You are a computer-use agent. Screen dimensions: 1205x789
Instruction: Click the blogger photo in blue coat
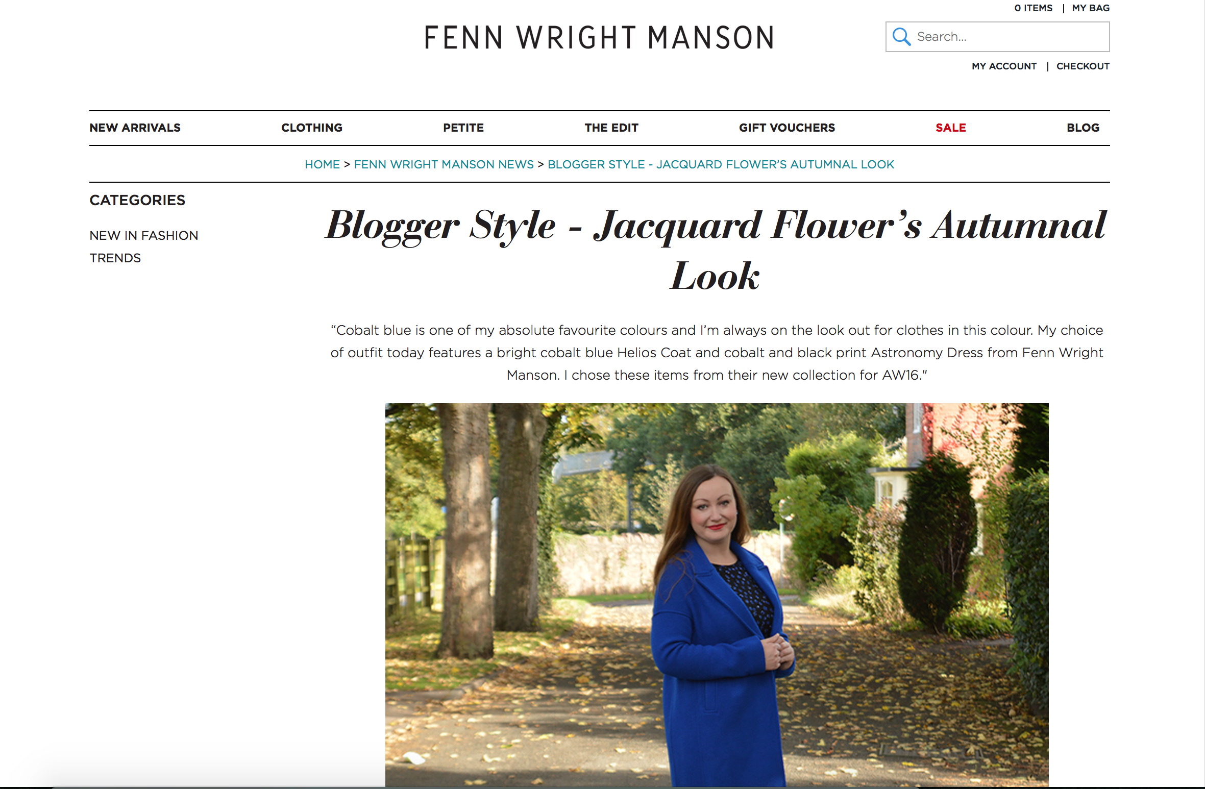click(717, 595)
